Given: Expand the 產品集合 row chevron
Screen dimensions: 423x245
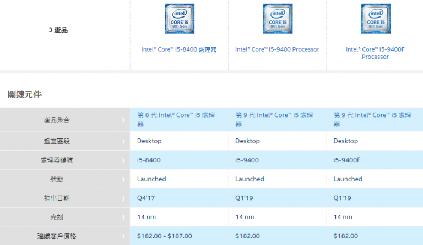Looking at the screenshot, I should point(123,120).
